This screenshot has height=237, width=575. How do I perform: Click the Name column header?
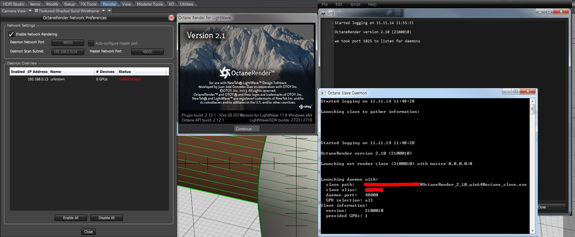pos(71,72)
